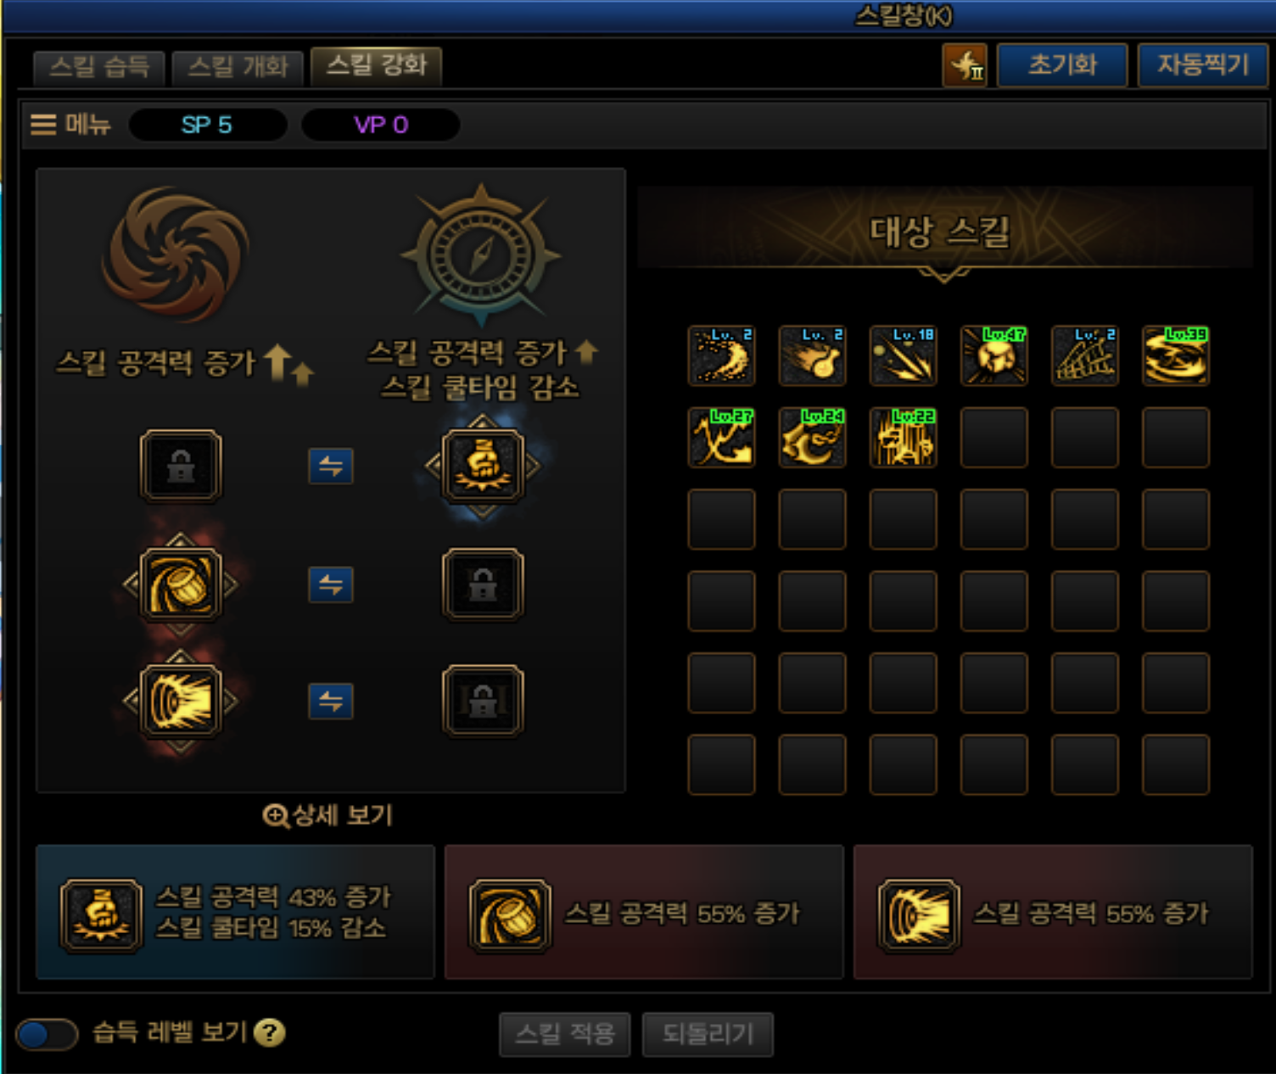Switch to the 스킬 개화 tab
This screenshot has height=1074, width=1276.
(x=238, y=66)
